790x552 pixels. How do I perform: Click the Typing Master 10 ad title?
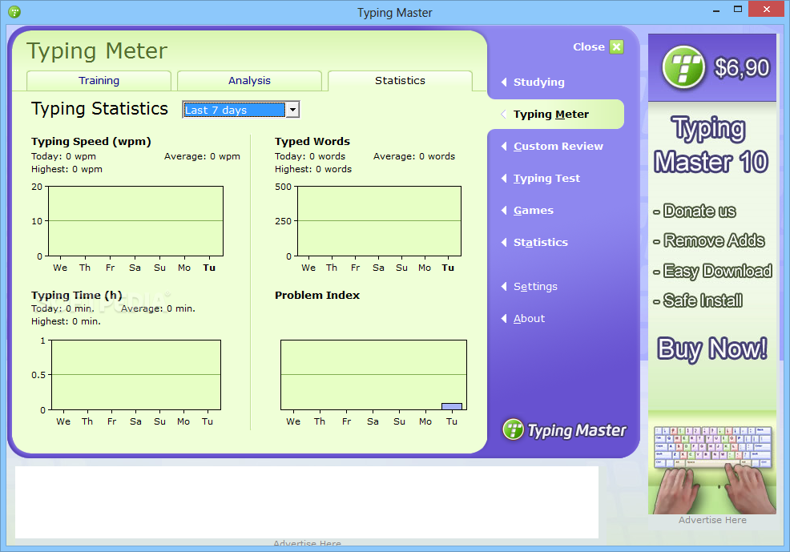tap(711, 145)
